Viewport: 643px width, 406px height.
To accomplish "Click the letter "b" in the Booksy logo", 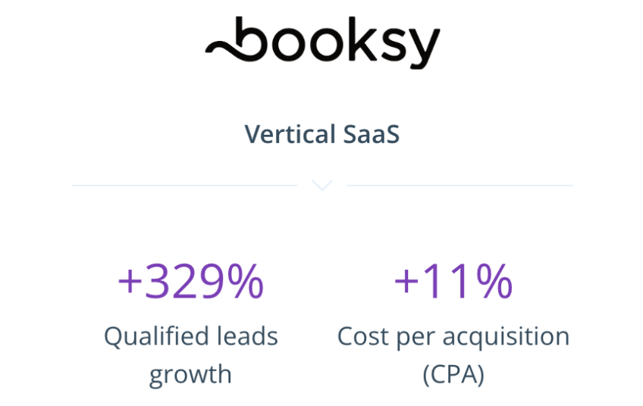I will (252, 39).
